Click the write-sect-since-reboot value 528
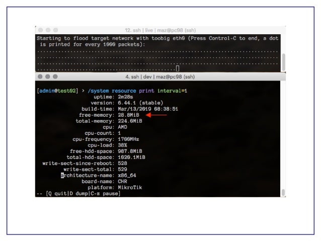321x241 pixels. pyautogui.click(x=122, y=164)
